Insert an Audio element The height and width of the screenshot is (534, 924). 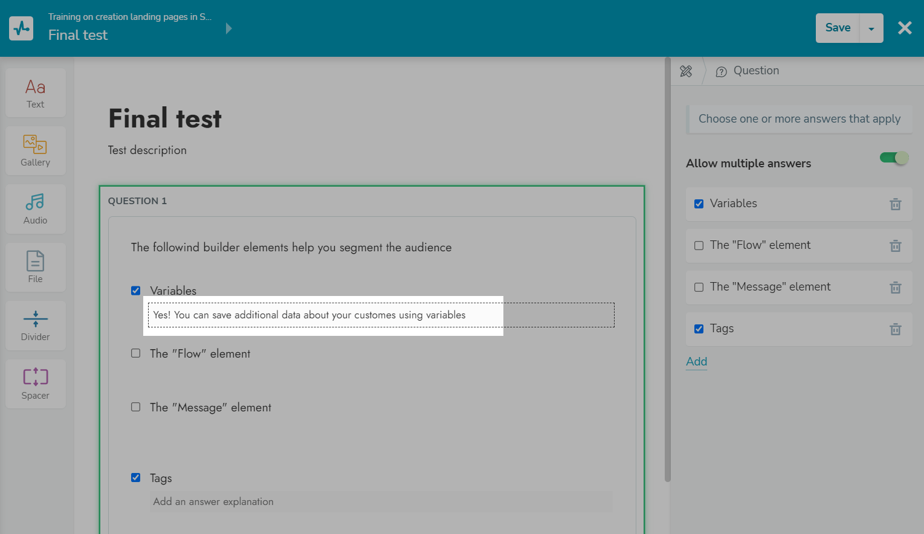pos(35,209)
